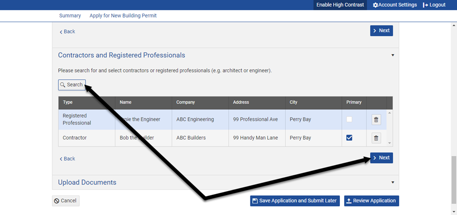
Task: Cancel the application
Action: tap(65, 201)
